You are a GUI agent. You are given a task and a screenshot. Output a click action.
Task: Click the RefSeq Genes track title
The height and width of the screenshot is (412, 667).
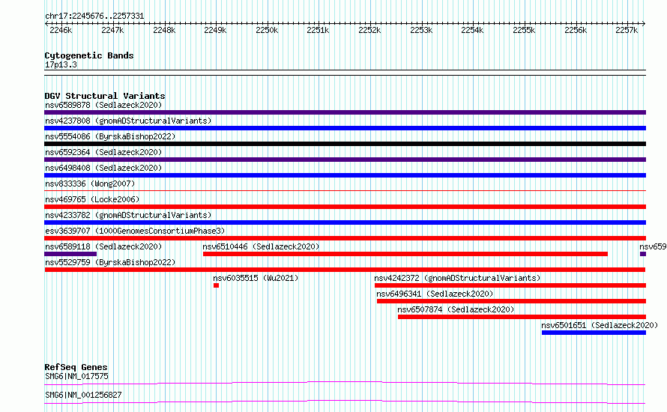click(76, 367)
